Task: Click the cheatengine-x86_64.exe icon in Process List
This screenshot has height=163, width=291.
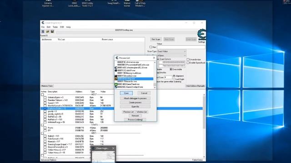Action: [x=116, y=67]
